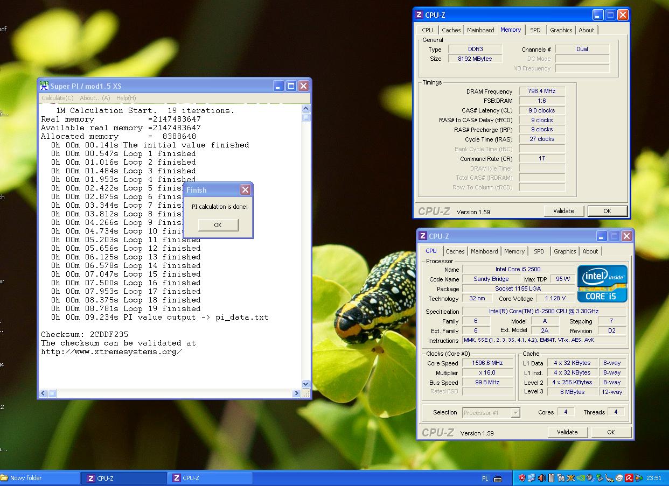The width and height of the screenshot is (669, 486).
Task: Click Super PI vertical scrollbar down arrow
Action: pyautogui.click(x=306, y=384)
